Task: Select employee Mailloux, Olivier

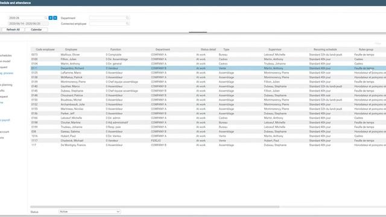Action: click(70, 55)
